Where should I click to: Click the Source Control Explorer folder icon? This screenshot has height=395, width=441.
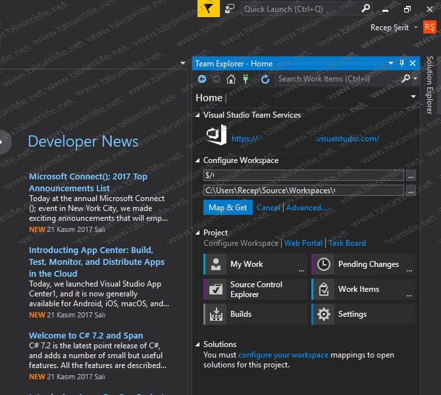(216, 289)
